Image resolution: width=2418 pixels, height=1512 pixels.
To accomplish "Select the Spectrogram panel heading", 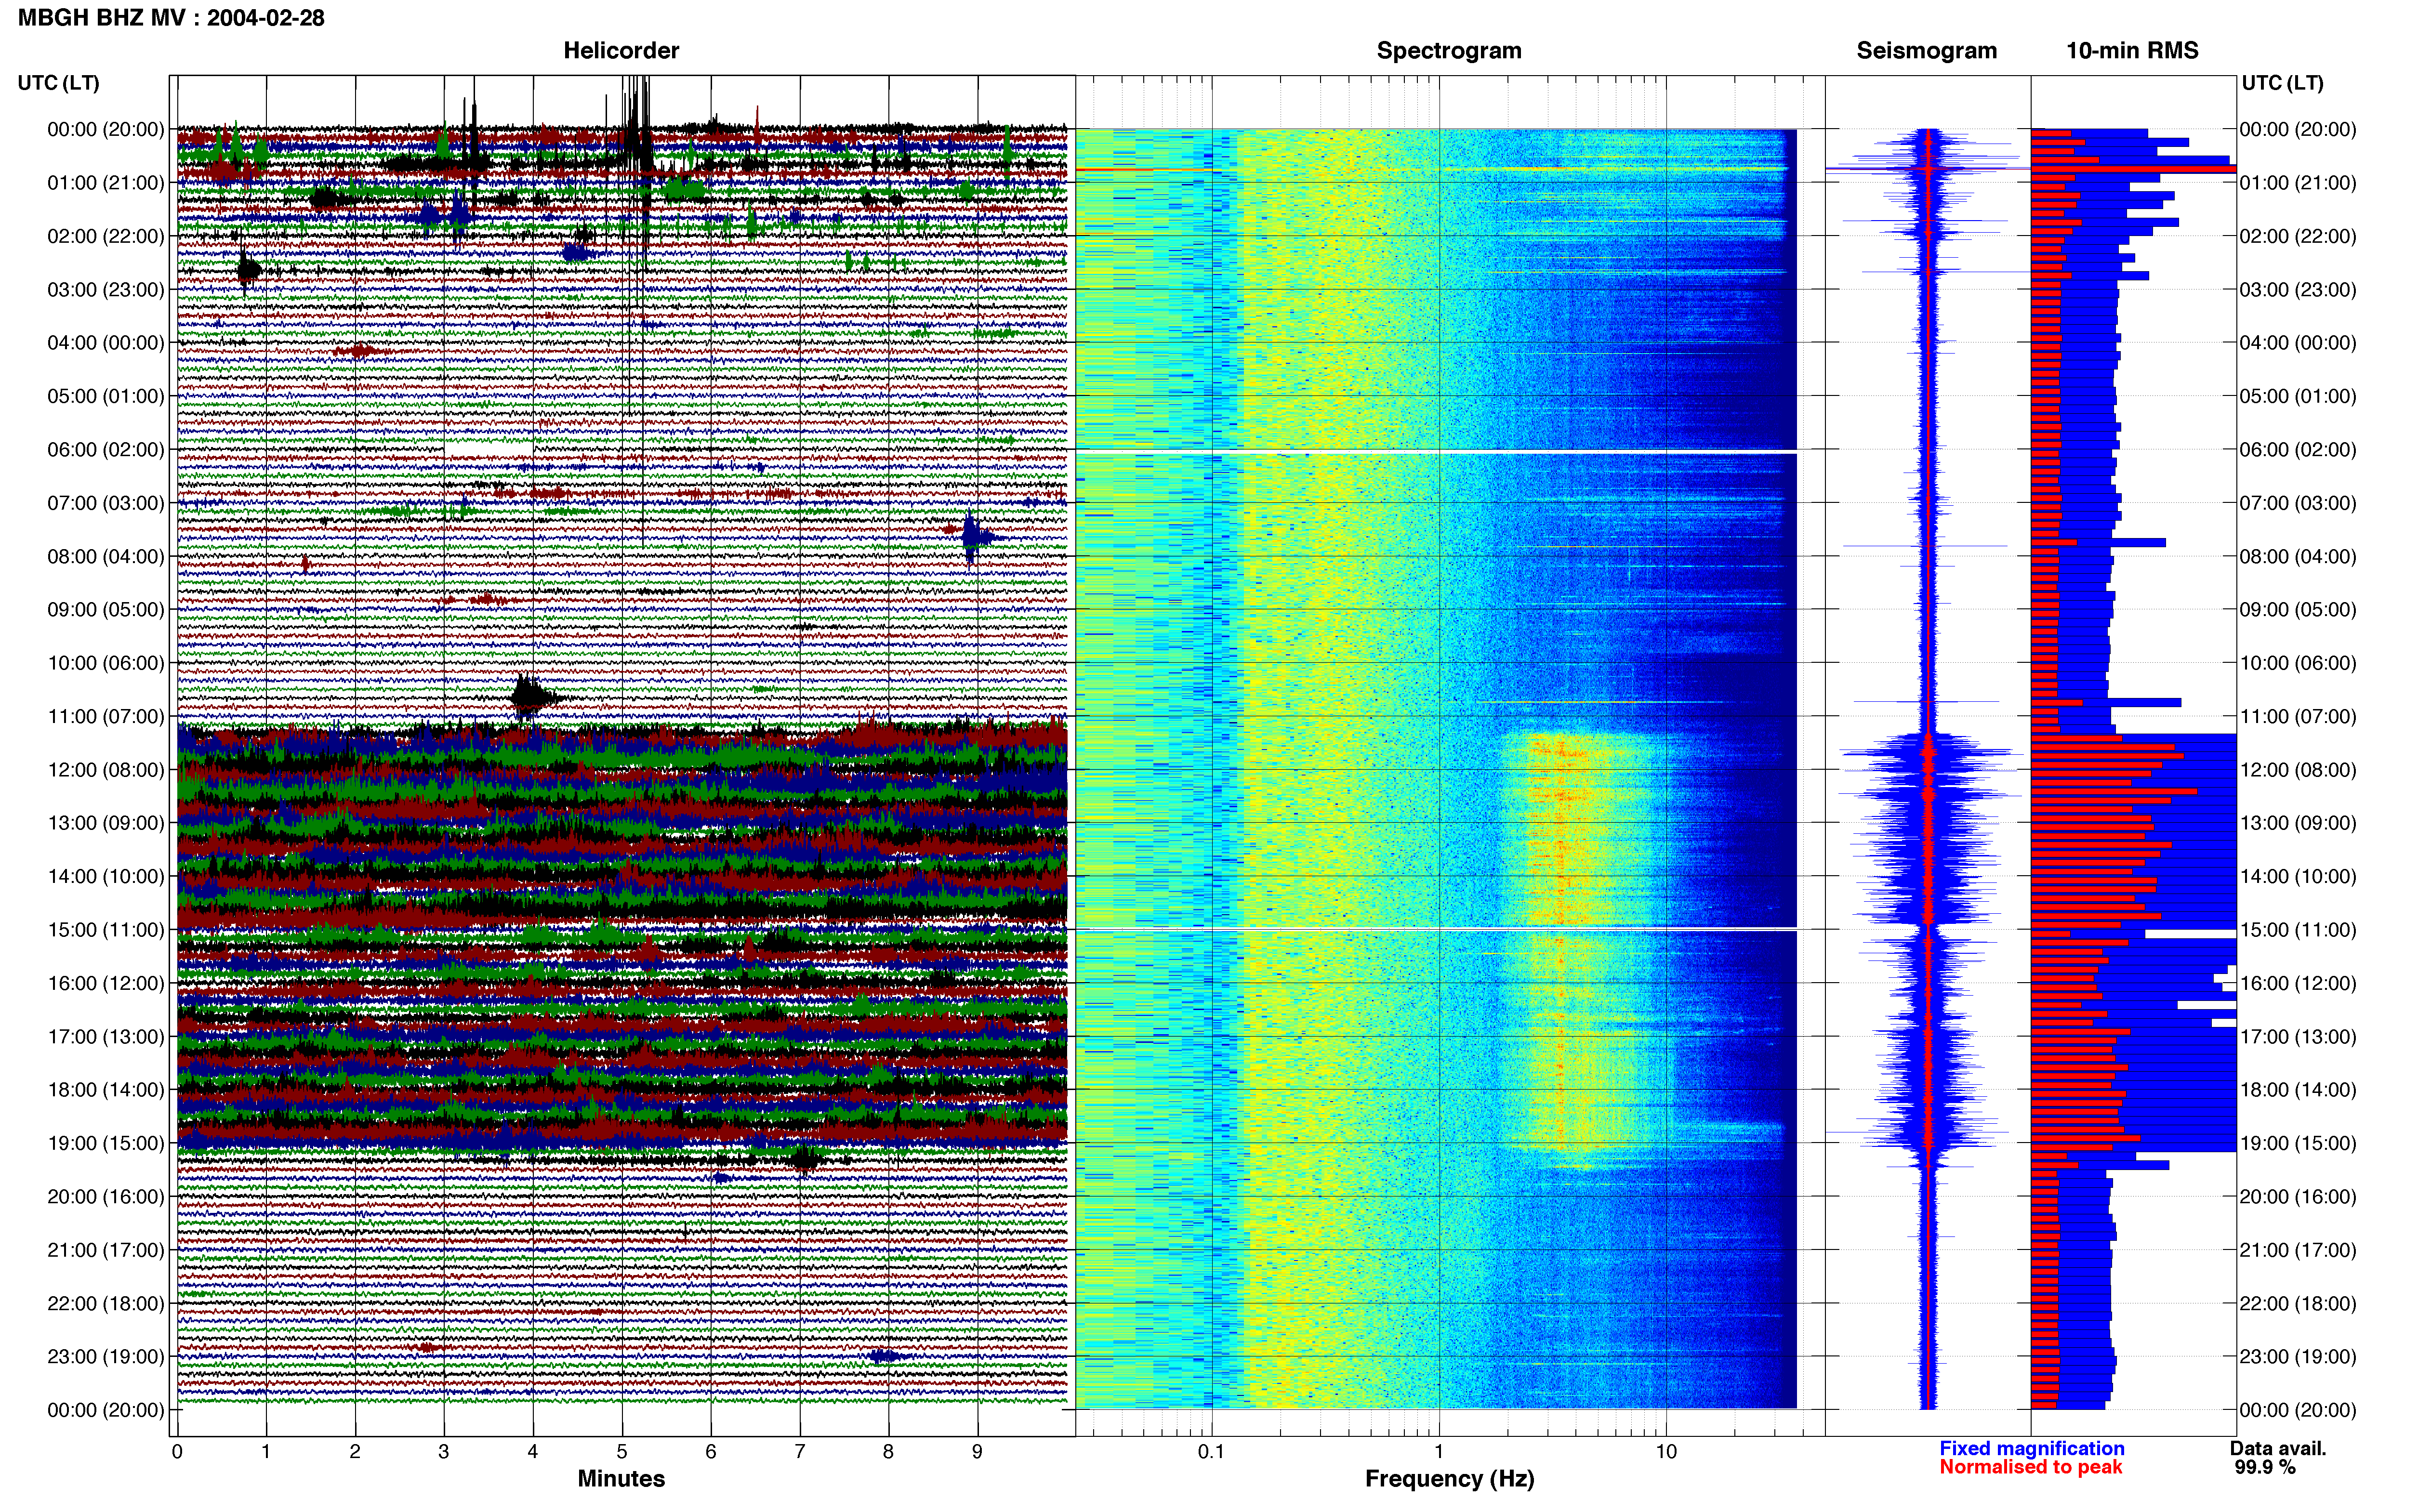I will pyautogui.click(x=1449, y=51).
